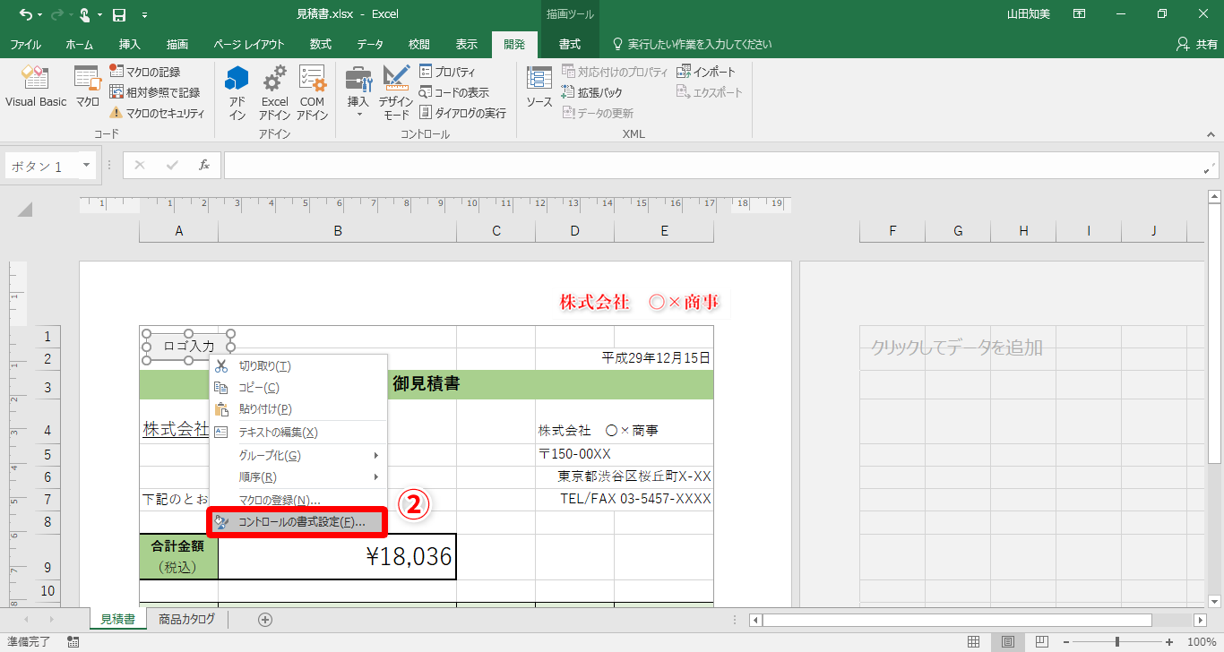Switch to 商品カタログ sheet tab
The height and width of the screenshot is (652, 1224).
tap(186, 619)
